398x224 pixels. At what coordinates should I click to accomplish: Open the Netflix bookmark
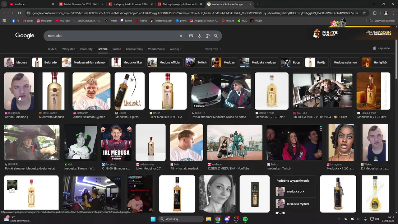[x=141, y=21]
